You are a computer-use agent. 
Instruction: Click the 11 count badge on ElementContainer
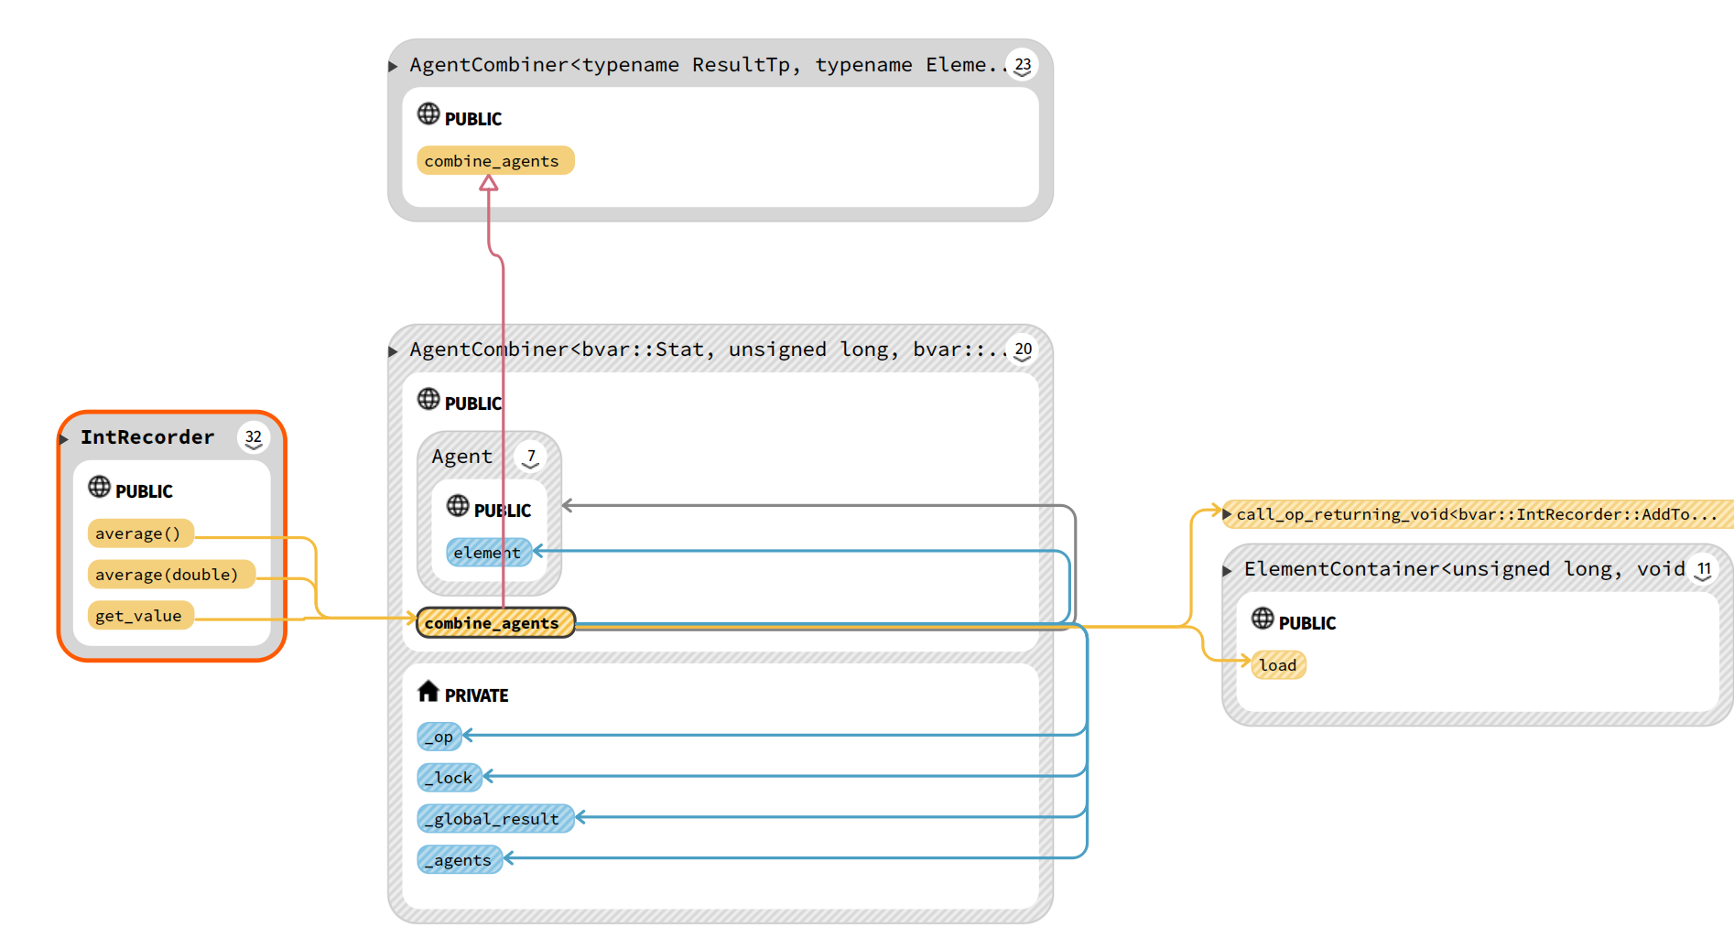coord(1704,570)
